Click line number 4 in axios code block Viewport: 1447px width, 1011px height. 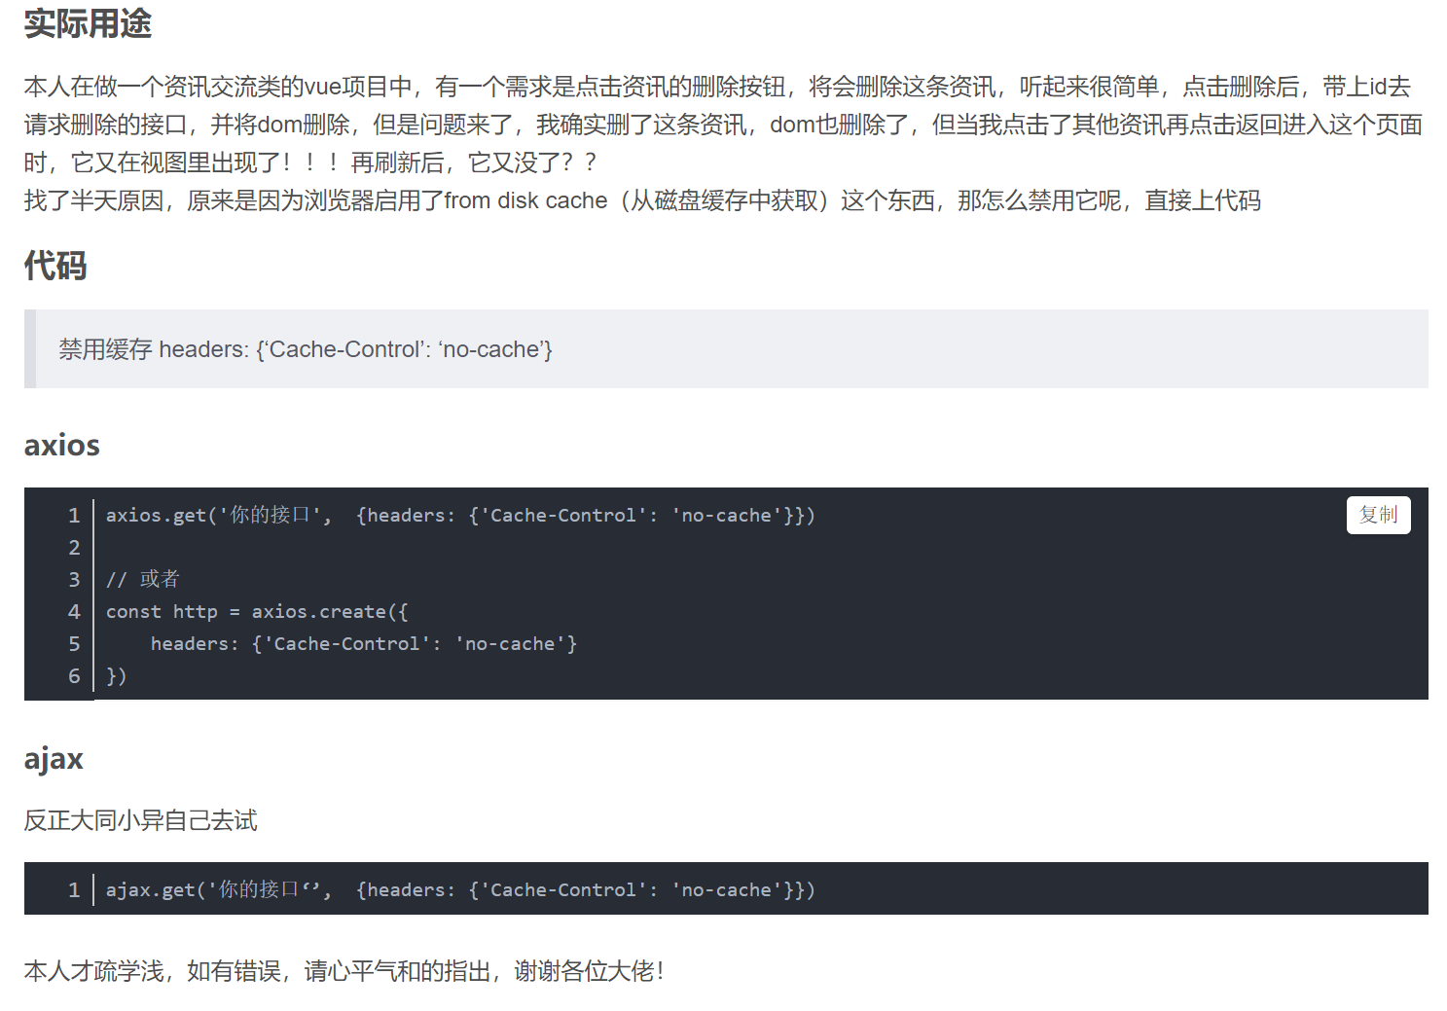click(x=74, y=611)
